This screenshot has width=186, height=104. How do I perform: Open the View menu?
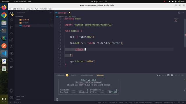click(x=28, y=9)
